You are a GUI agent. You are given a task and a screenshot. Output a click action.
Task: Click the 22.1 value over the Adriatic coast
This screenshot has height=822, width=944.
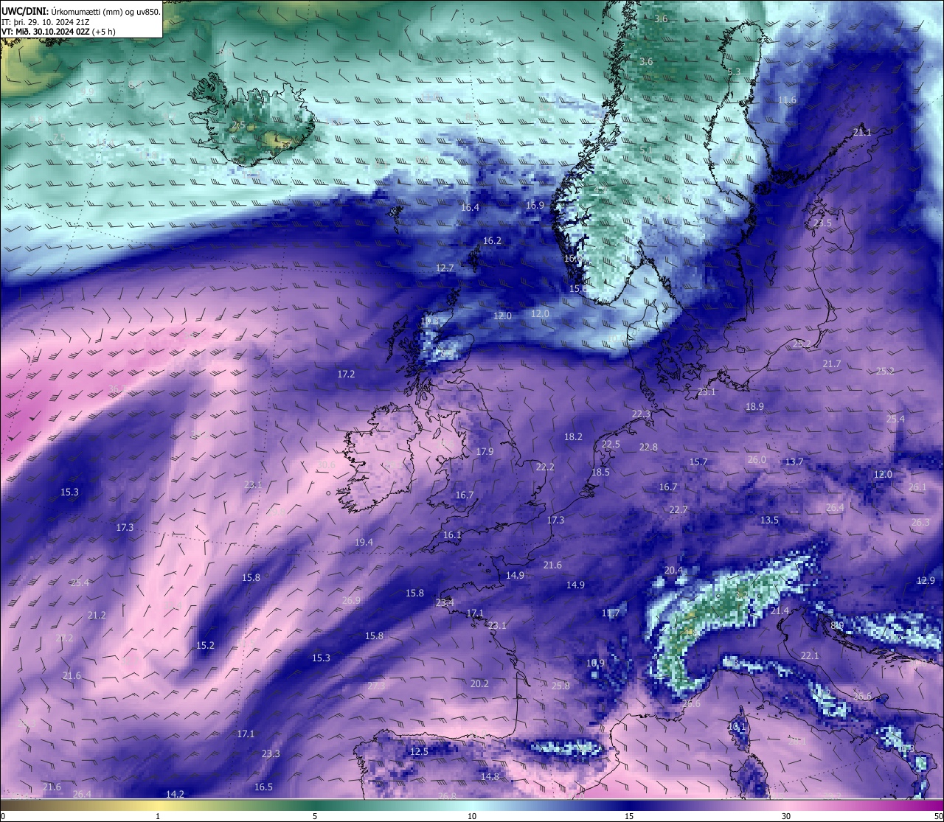[x=810, y=655]
